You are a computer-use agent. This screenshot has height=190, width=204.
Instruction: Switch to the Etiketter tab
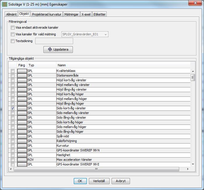100,14
